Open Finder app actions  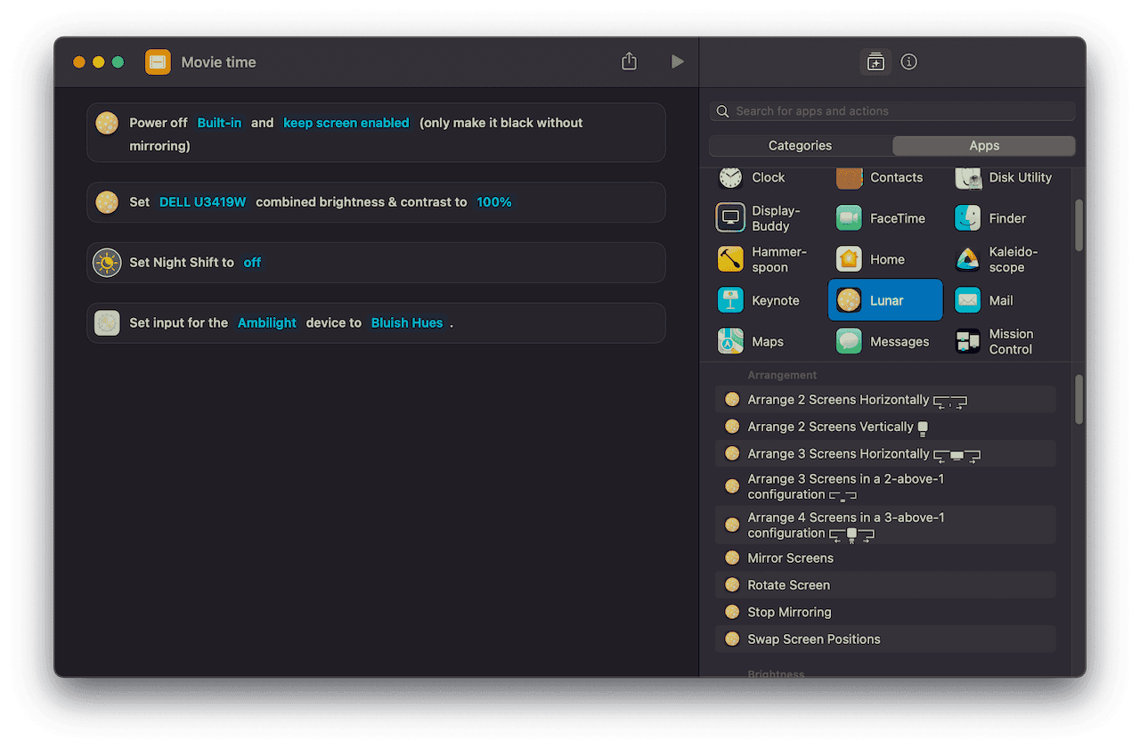(990, 218)
